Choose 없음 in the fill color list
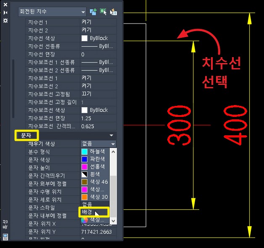The height and width of the screenshot is (248, 264). (x=95, y=204)
